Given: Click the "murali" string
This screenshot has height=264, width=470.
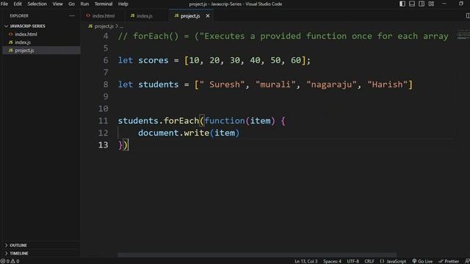Looking at the screenshot, I should pyautogui.click(x=275, y=84).
